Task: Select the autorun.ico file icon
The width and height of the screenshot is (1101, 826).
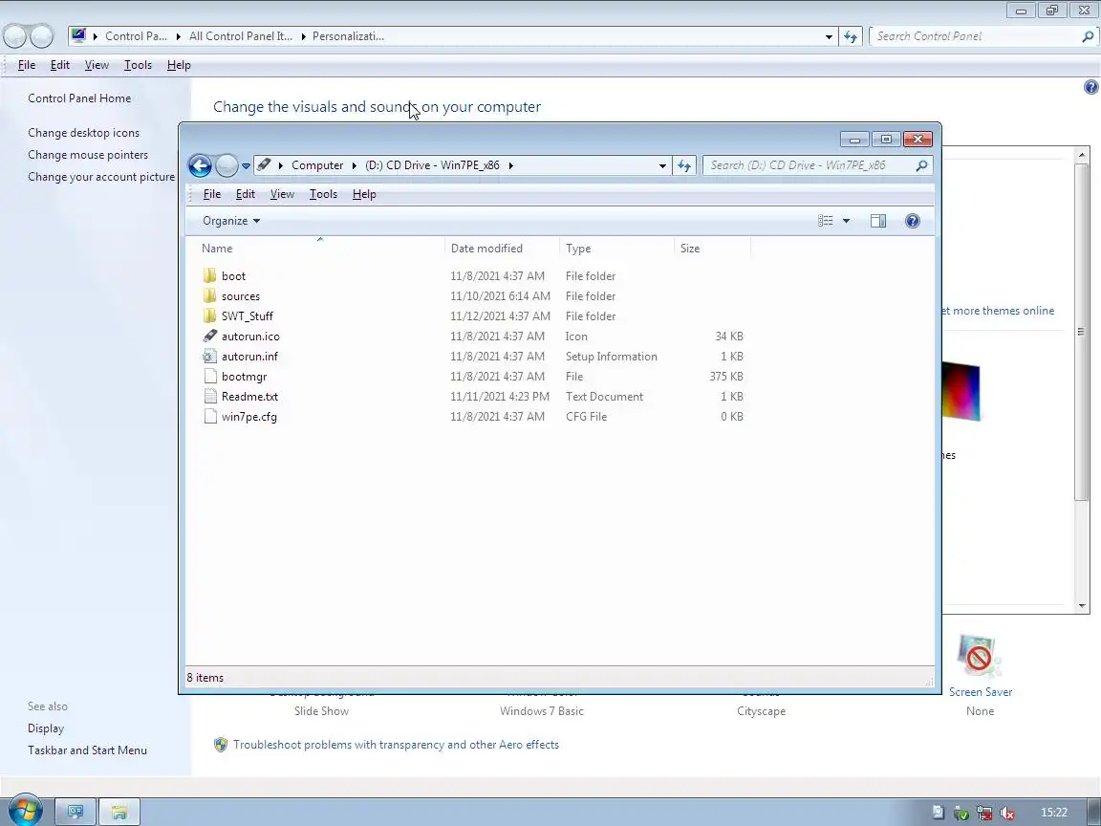Action: (209, 336)
